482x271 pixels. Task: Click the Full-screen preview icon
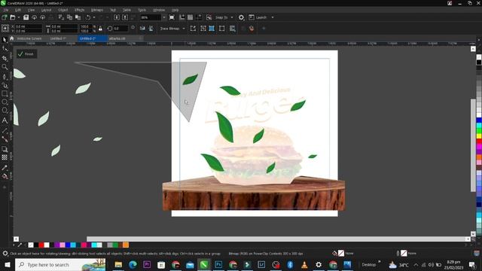[172, 17]
